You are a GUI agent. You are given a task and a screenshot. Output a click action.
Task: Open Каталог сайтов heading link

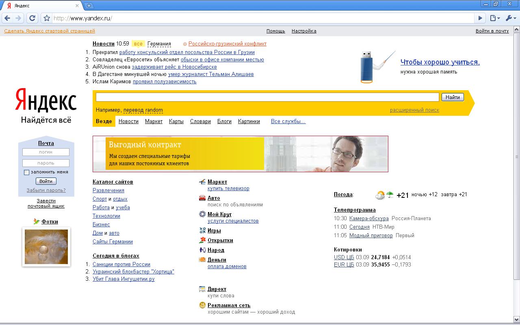[113, 182]
